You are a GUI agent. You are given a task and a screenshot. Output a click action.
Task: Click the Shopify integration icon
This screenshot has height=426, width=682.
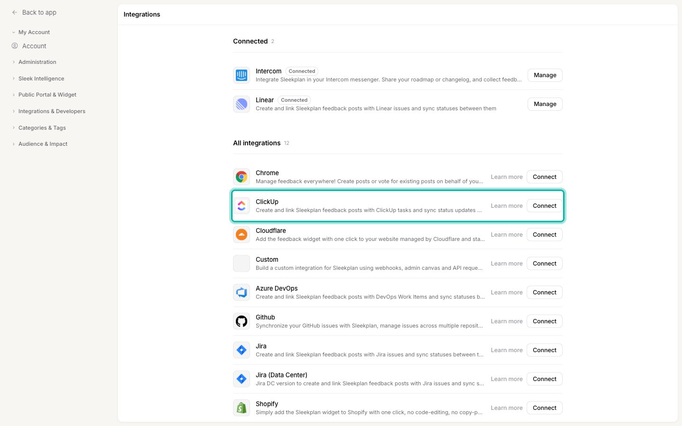click(242, 408)
